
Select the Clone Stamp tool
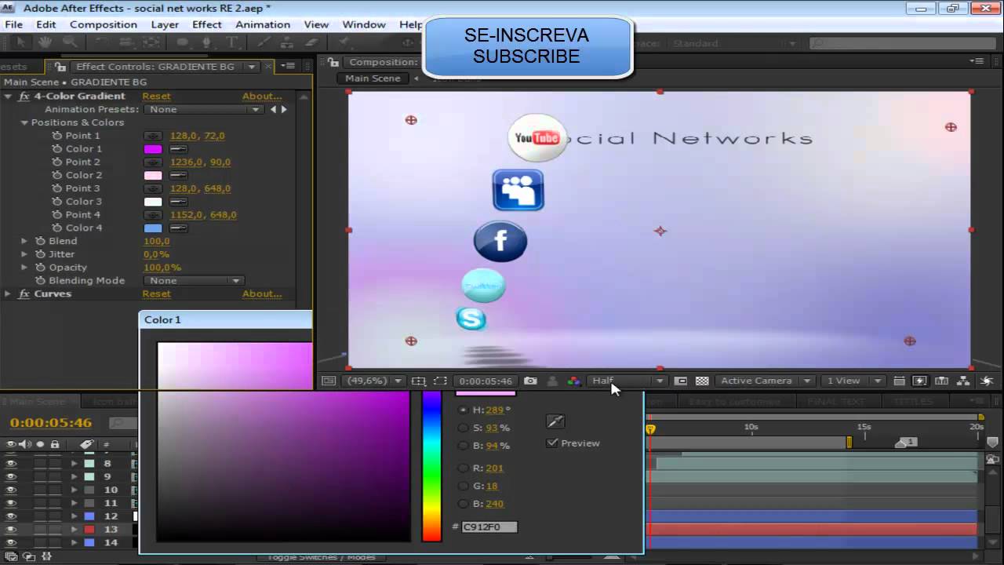288,43
